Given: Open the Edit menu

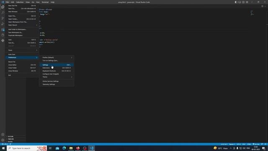Looking at the screenshot, I should [x=12, y=2].
